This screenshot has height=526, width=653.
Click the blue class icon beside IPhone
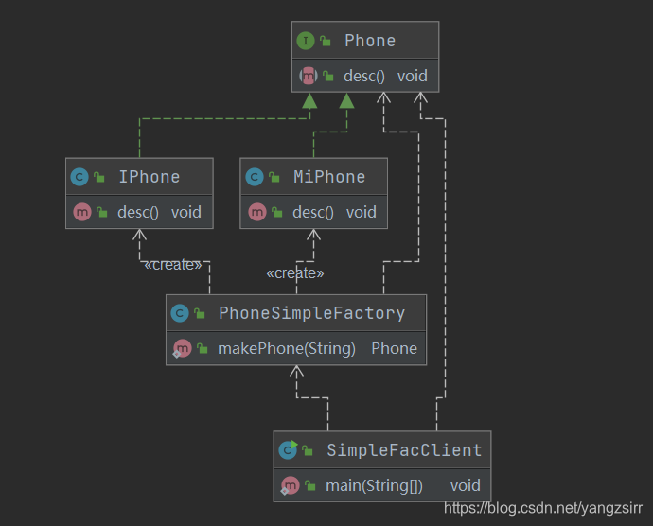(x=79, y=177)
